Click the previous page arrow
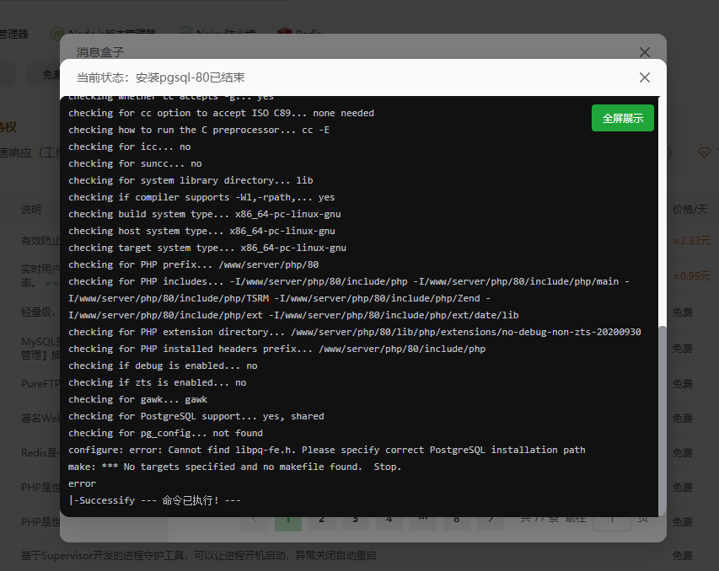 coord(254,519)
